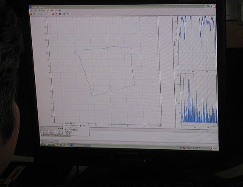Click the upper-right line graph panel
The image size is (243, 187).
click(x=197, y=43)
